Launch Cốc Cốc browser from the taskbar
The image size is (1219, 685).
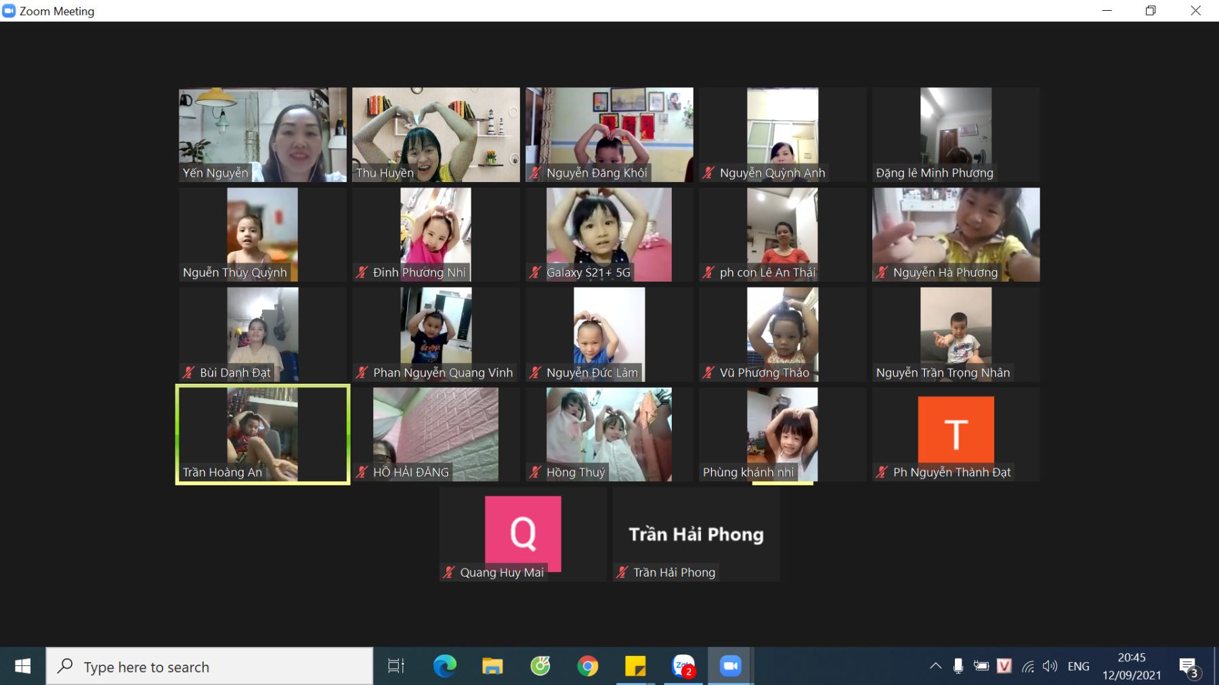click(x=540, y=667)
